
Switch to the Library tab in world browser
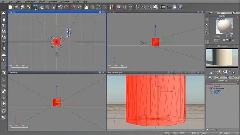(x=226, y=77)
